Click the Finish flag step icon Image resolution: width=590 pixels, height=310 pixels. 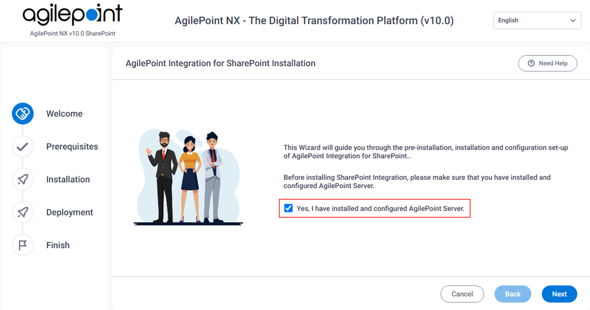[x=23, y=245]
